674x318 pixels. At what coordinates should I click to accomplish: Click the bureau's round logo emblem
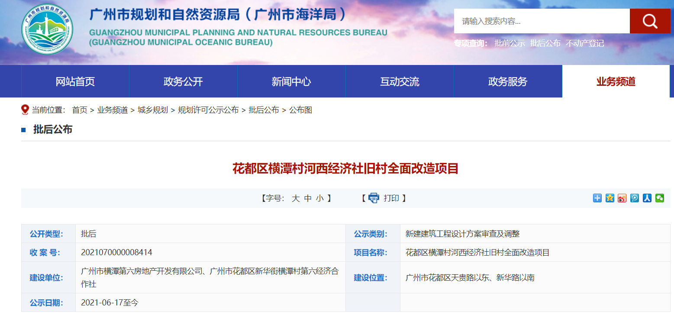(47, 29)
